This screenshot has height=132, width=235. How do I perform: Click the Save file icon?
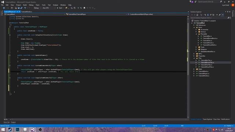pos(19,8)
